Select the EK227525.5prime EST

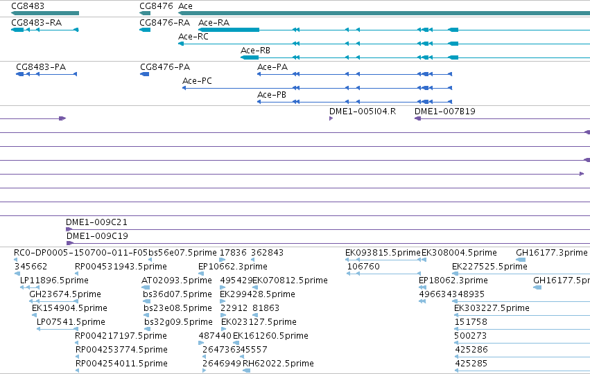tap(521, 274)
